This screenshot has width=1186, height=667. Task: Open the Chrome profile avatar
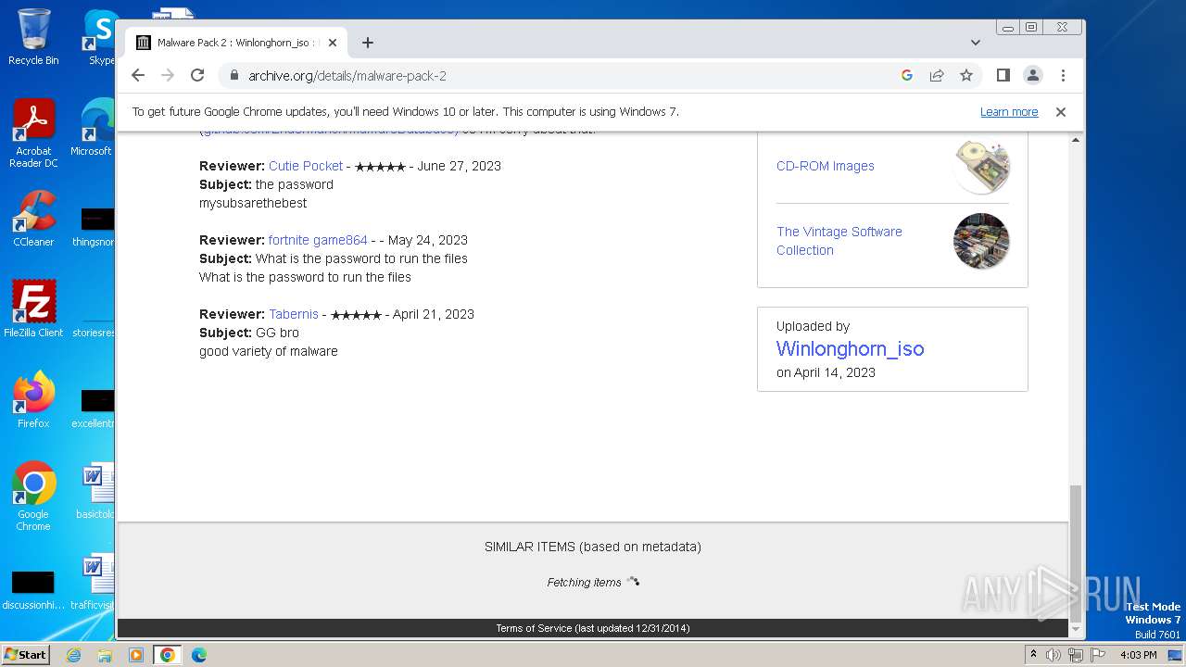(1032, 75)
